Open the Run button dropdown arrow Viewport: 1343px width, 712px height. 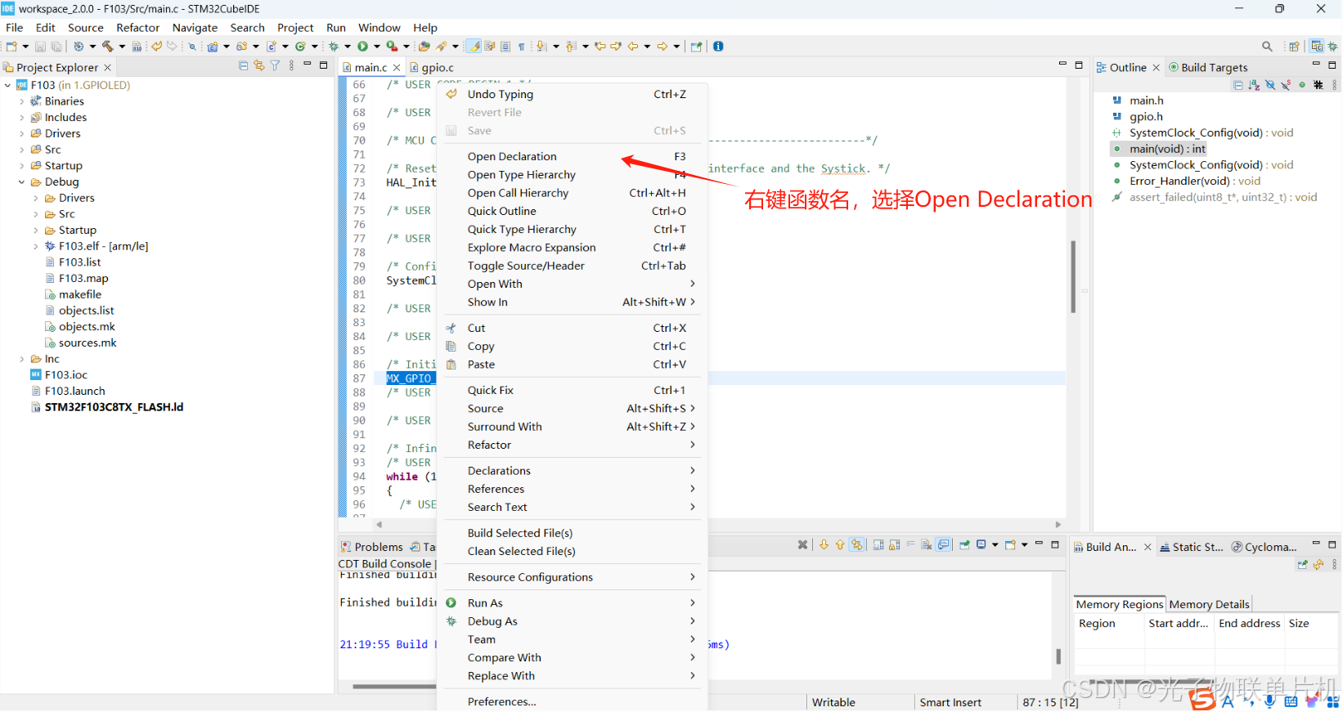[x=377, y=47]
